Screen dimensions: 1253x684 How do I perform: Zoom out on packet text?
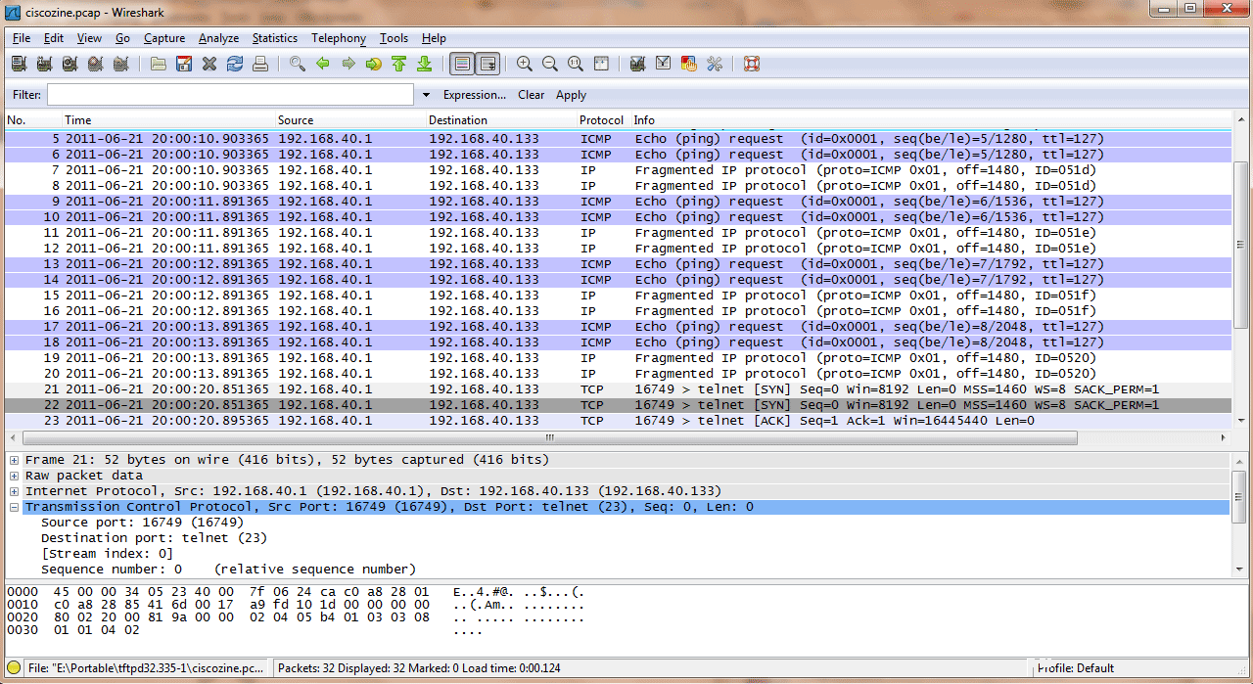550,64
